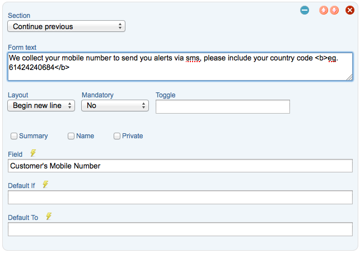The width and height of the screenshot is (360, 253).
Task: Open the Layout dropdown showing Begin new line
Action: [41, 106]
